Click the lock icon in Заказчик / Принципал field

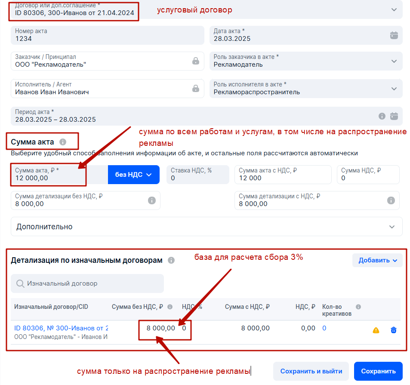point(196,61)
